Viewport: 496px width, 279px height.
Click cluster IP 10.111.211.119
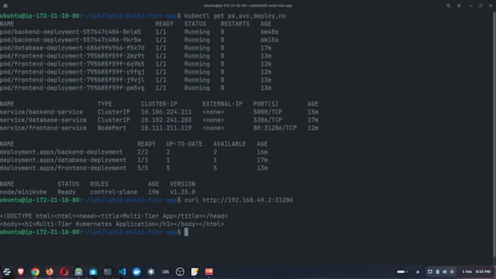(x=166, y=128)
